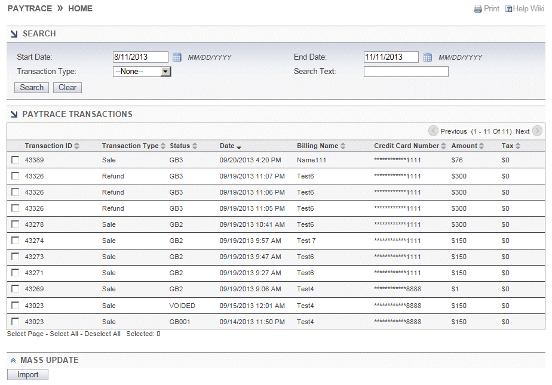Click the GB001 status cell

pos(180,322)
